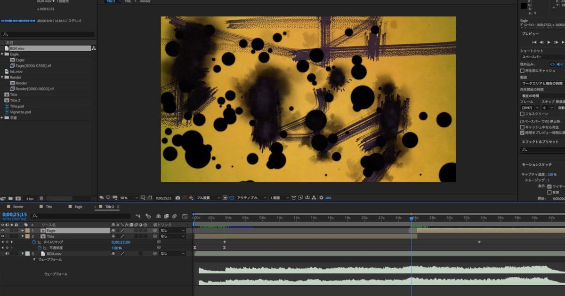Click the new composition icon in Project panel
The width and height of the screenshot is (565, 296).
[x=19, y=199]
